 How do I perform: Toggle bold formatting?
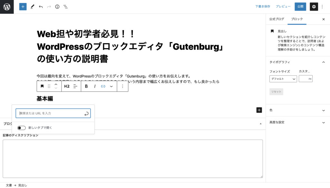[x=86, y=86]
